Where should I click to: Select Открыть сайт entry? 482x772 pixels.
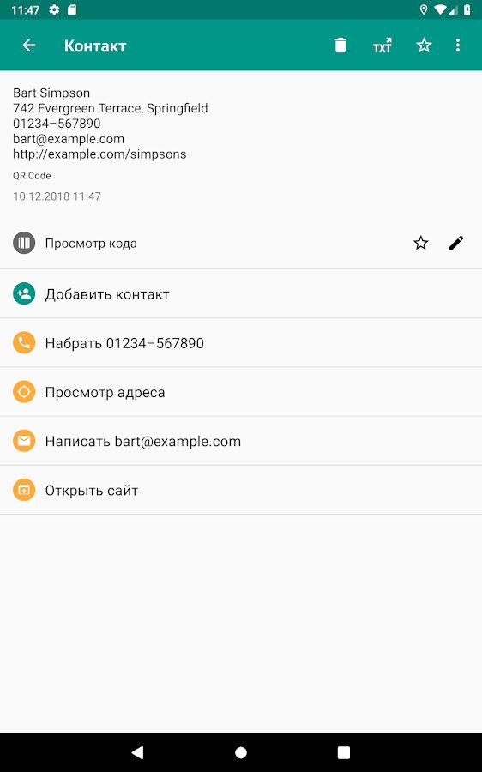pos(241,491)
